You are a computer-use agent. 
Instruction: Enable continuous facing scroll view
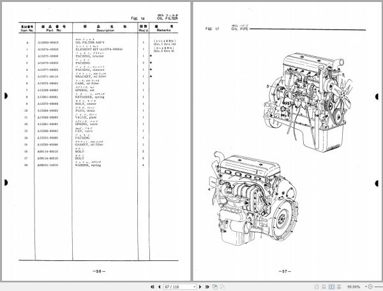click(x=339, y=287)
